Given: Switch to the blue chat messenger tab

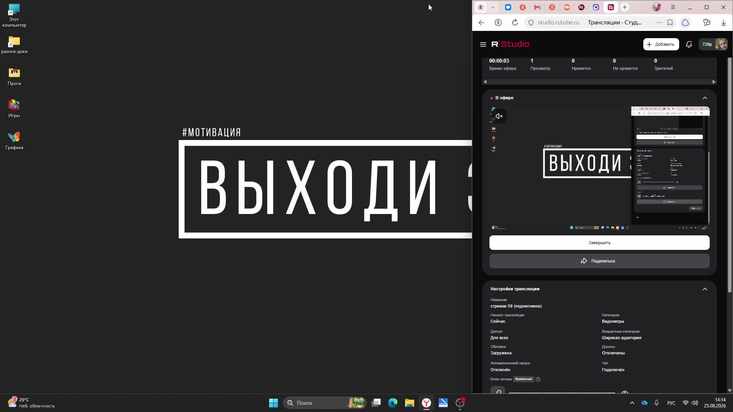Looking at the screenshot, I should (x=508, y=7).
